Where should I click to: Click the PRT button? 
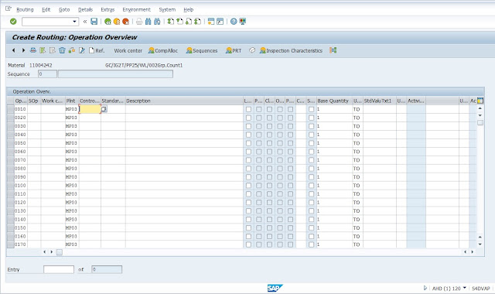coord(234,50)
